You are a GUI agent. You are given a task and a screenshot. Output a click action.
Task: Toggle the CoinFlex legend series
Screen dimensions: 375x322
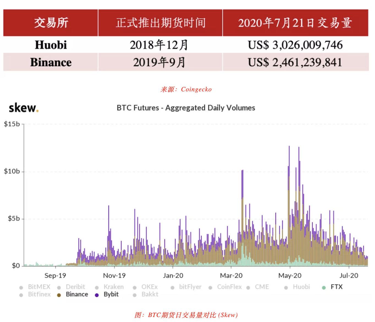pyautogui.click(x=225, y=287)
